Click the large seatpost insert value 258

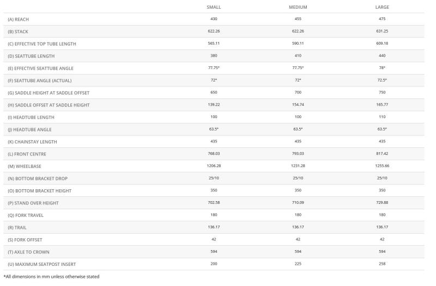pos(382,264)
